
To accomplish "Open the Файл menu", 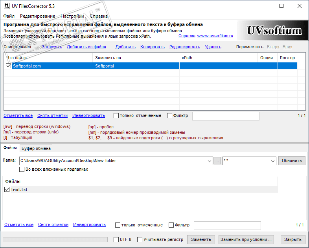I will (x=9, y=16).
